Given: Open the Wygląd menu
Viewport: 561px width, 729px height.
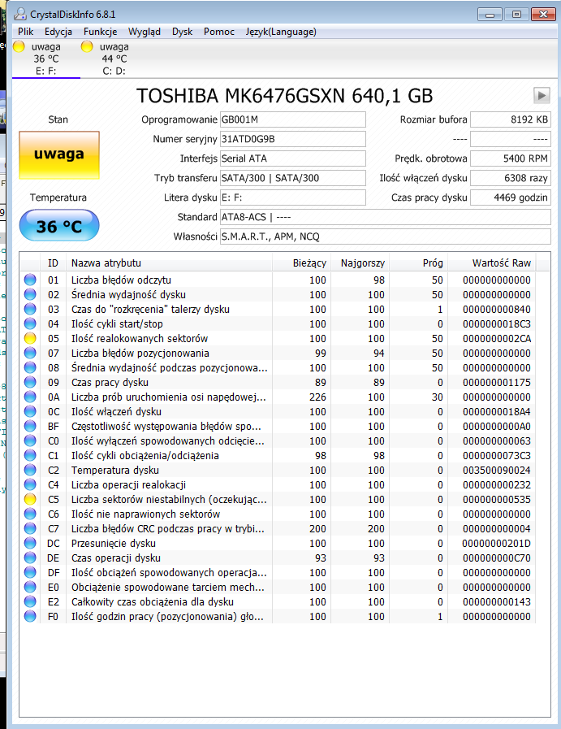Looking at the screenshot, I should point(145,32).
